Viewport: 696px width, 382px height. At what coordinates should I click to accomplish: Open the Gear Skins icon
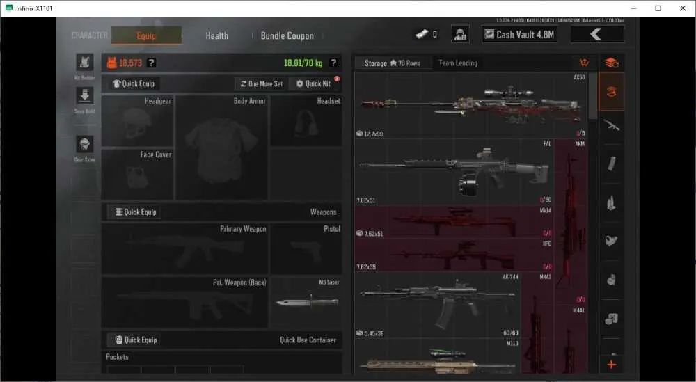[x=84, y=144]
